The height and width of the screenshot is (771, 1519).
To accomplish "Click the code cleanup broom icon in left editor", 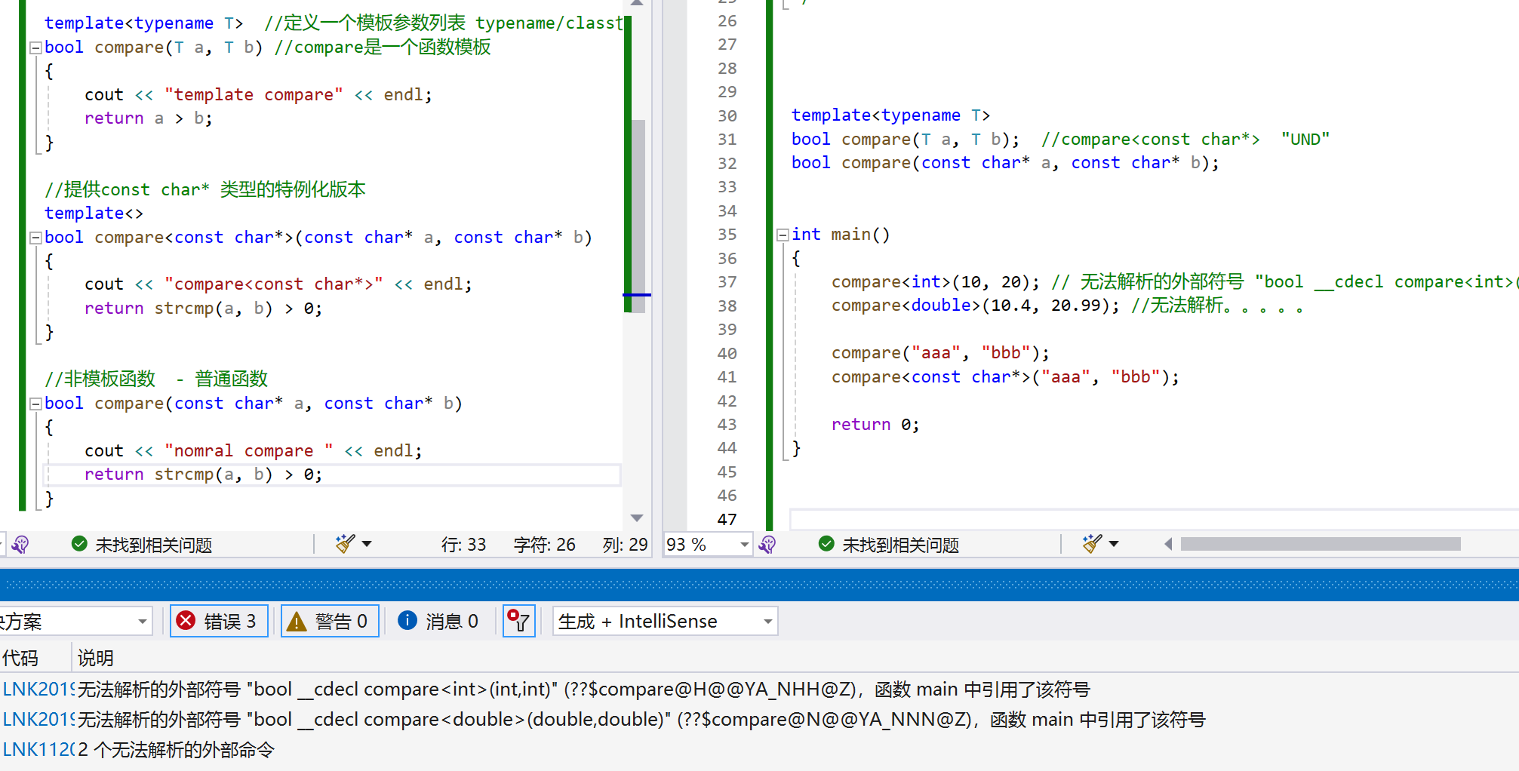I will 346,543.
